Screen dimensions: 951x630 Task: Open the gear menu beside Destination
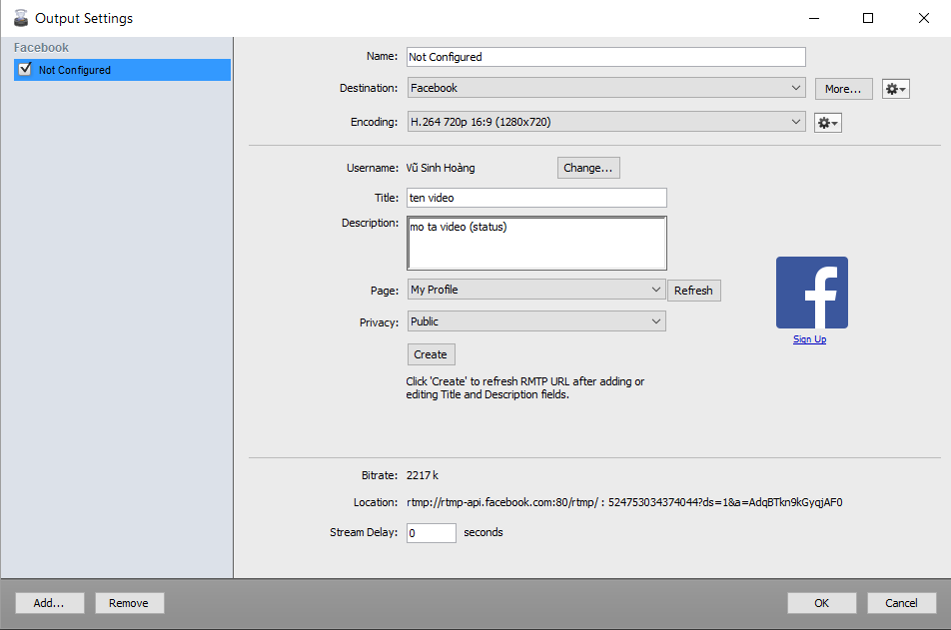(895, 89)
